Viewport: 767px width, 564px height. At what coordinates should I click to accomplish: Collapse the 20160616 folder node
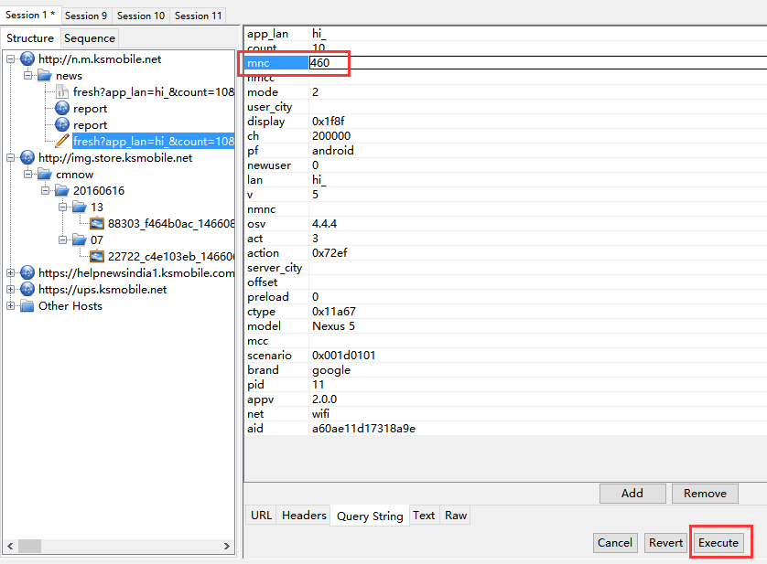46,191
